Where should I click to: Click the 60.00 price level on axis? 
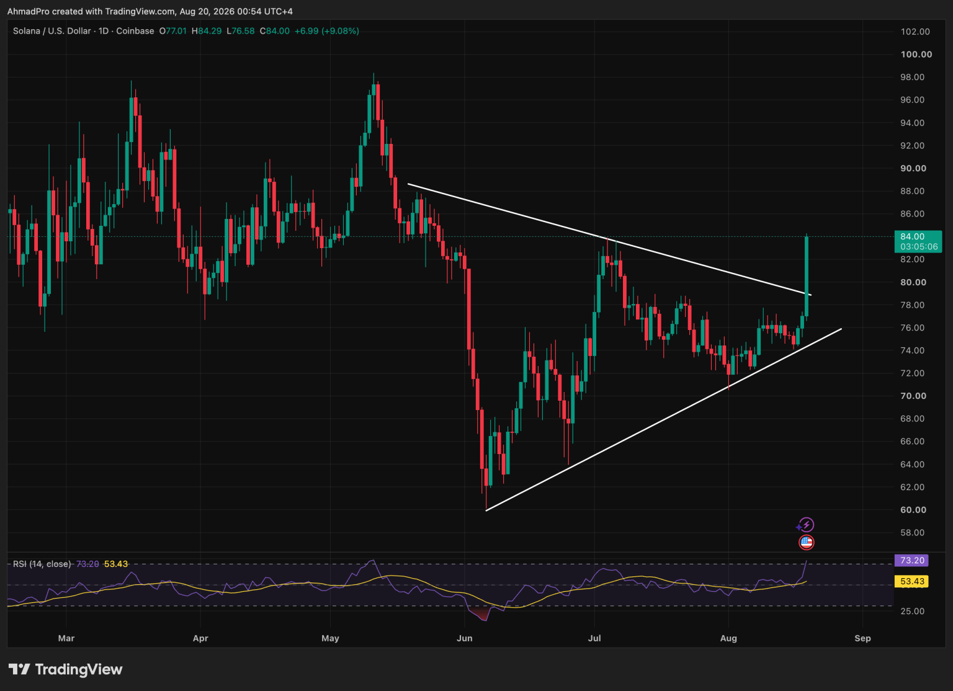click(x=913, y=510)
